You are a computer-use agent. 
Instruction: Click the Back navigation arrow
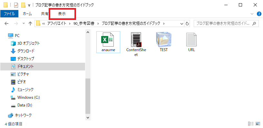(6, 23)
